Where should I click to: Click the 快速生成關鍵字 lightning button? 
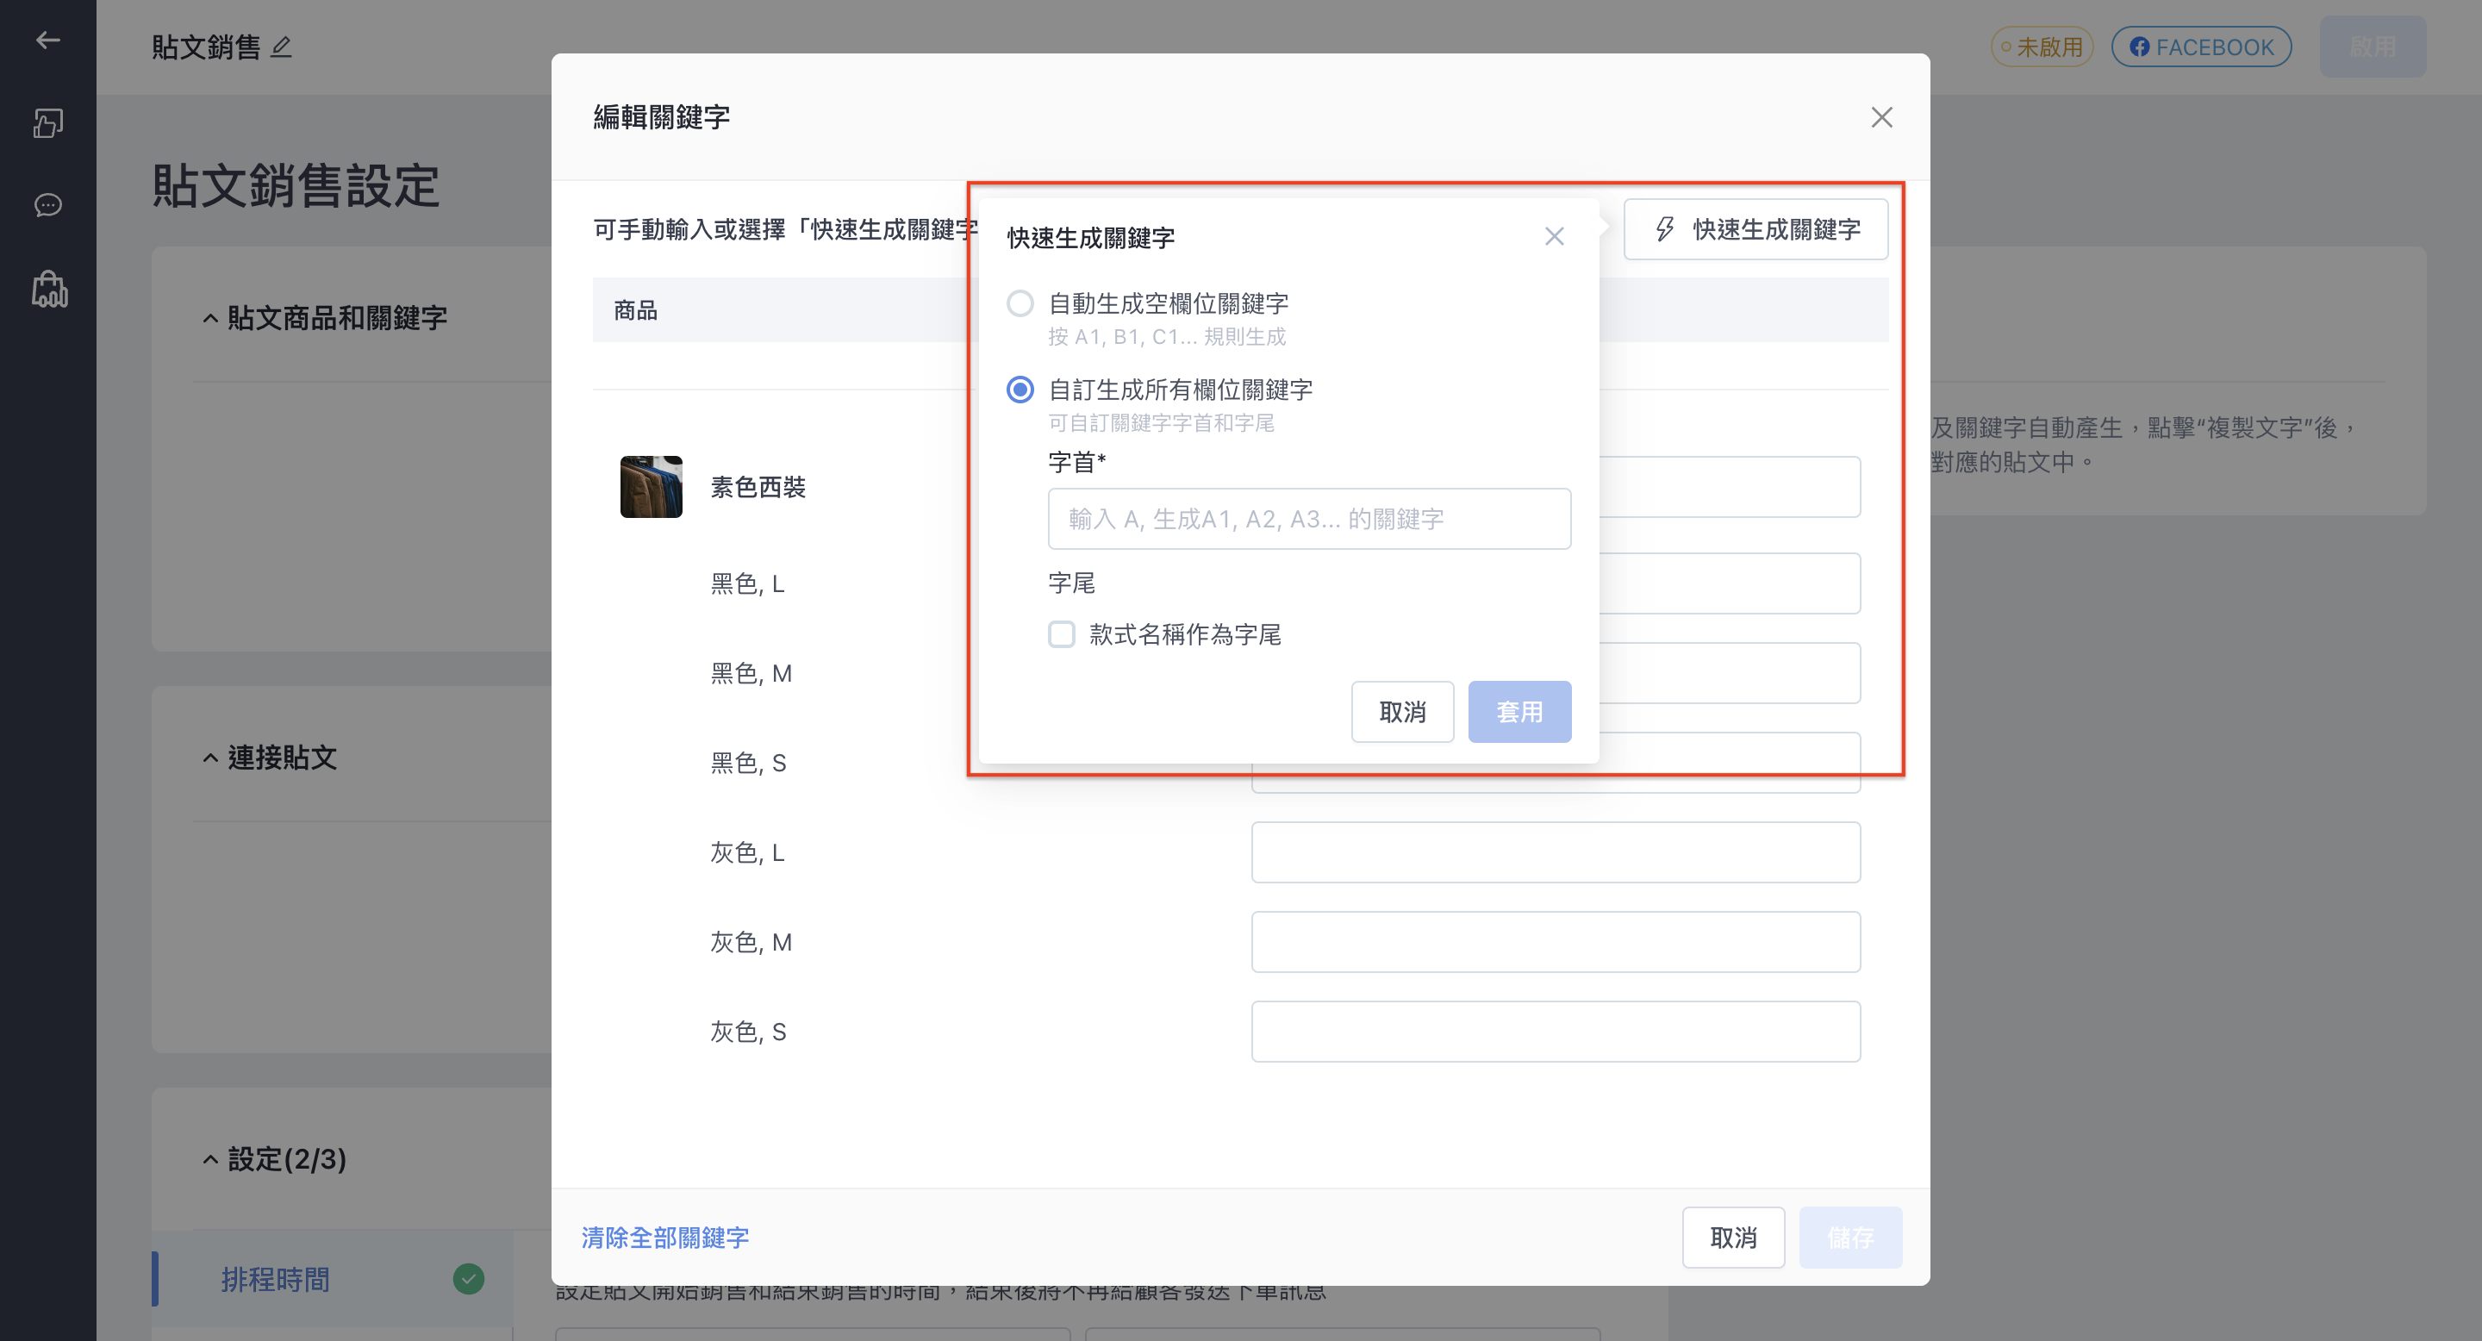(1755, 229)
